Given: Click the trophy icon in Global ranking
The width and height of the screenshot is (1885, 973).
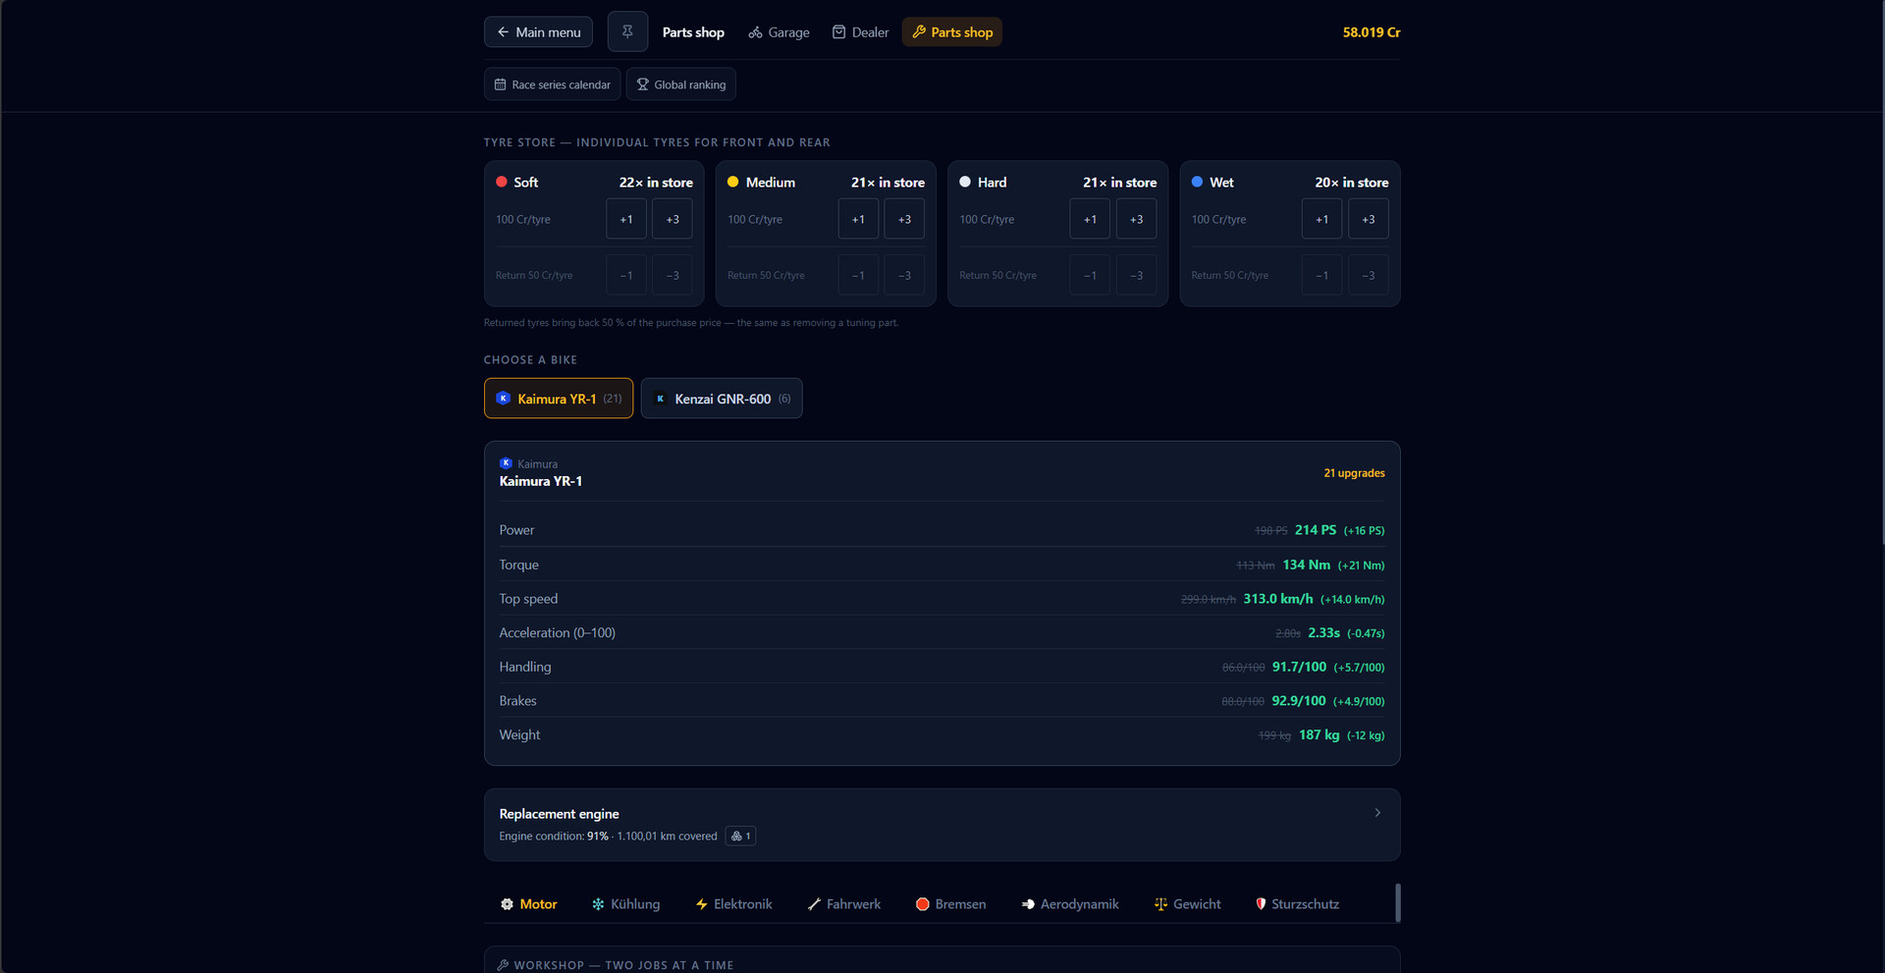Looking at the screenshot, I should point(643,84).
